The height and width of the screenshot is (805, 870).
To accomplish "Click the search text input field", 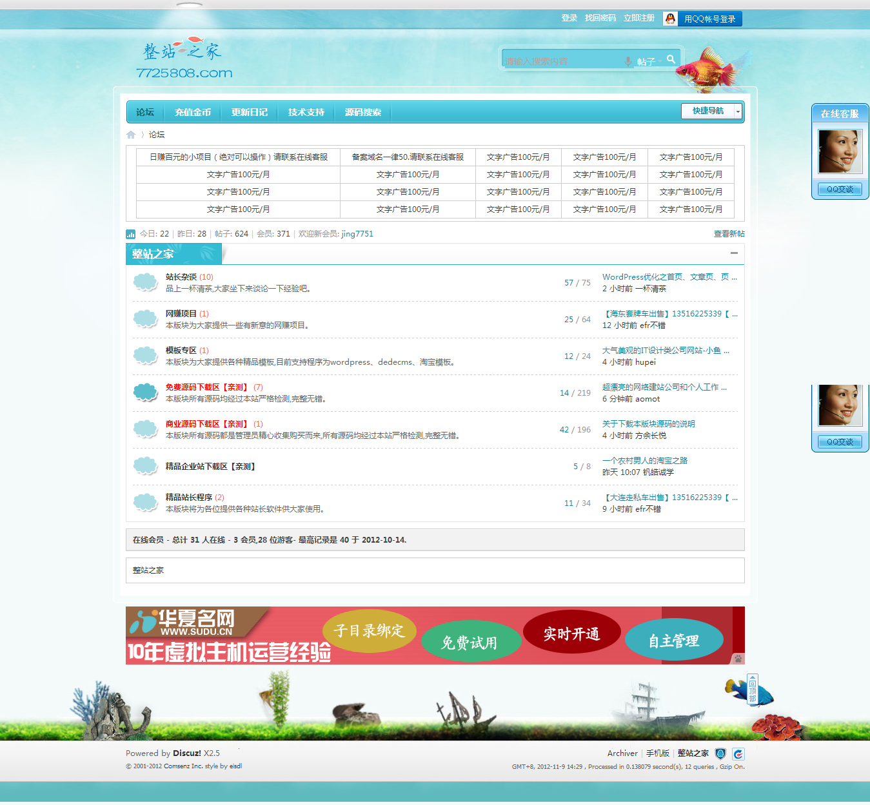I will pos(561,61).
